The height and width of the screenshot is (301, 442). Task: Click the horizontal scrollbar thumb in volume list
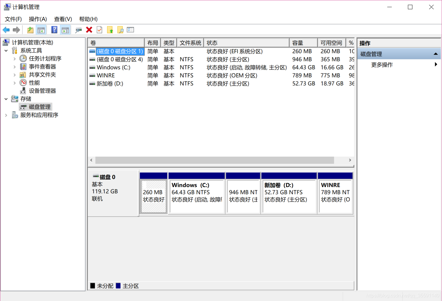coord(214,160)
